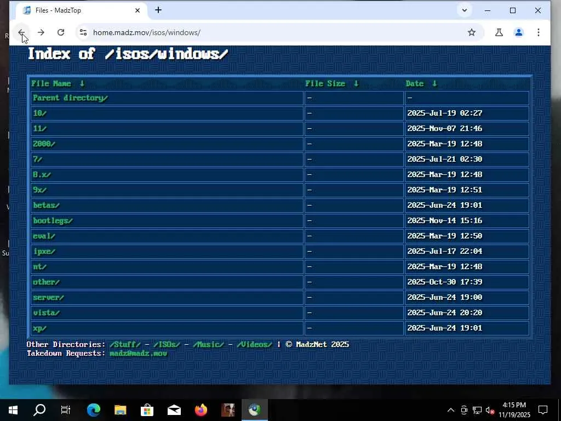Reload the page with the refresh icon

(61, 32)
